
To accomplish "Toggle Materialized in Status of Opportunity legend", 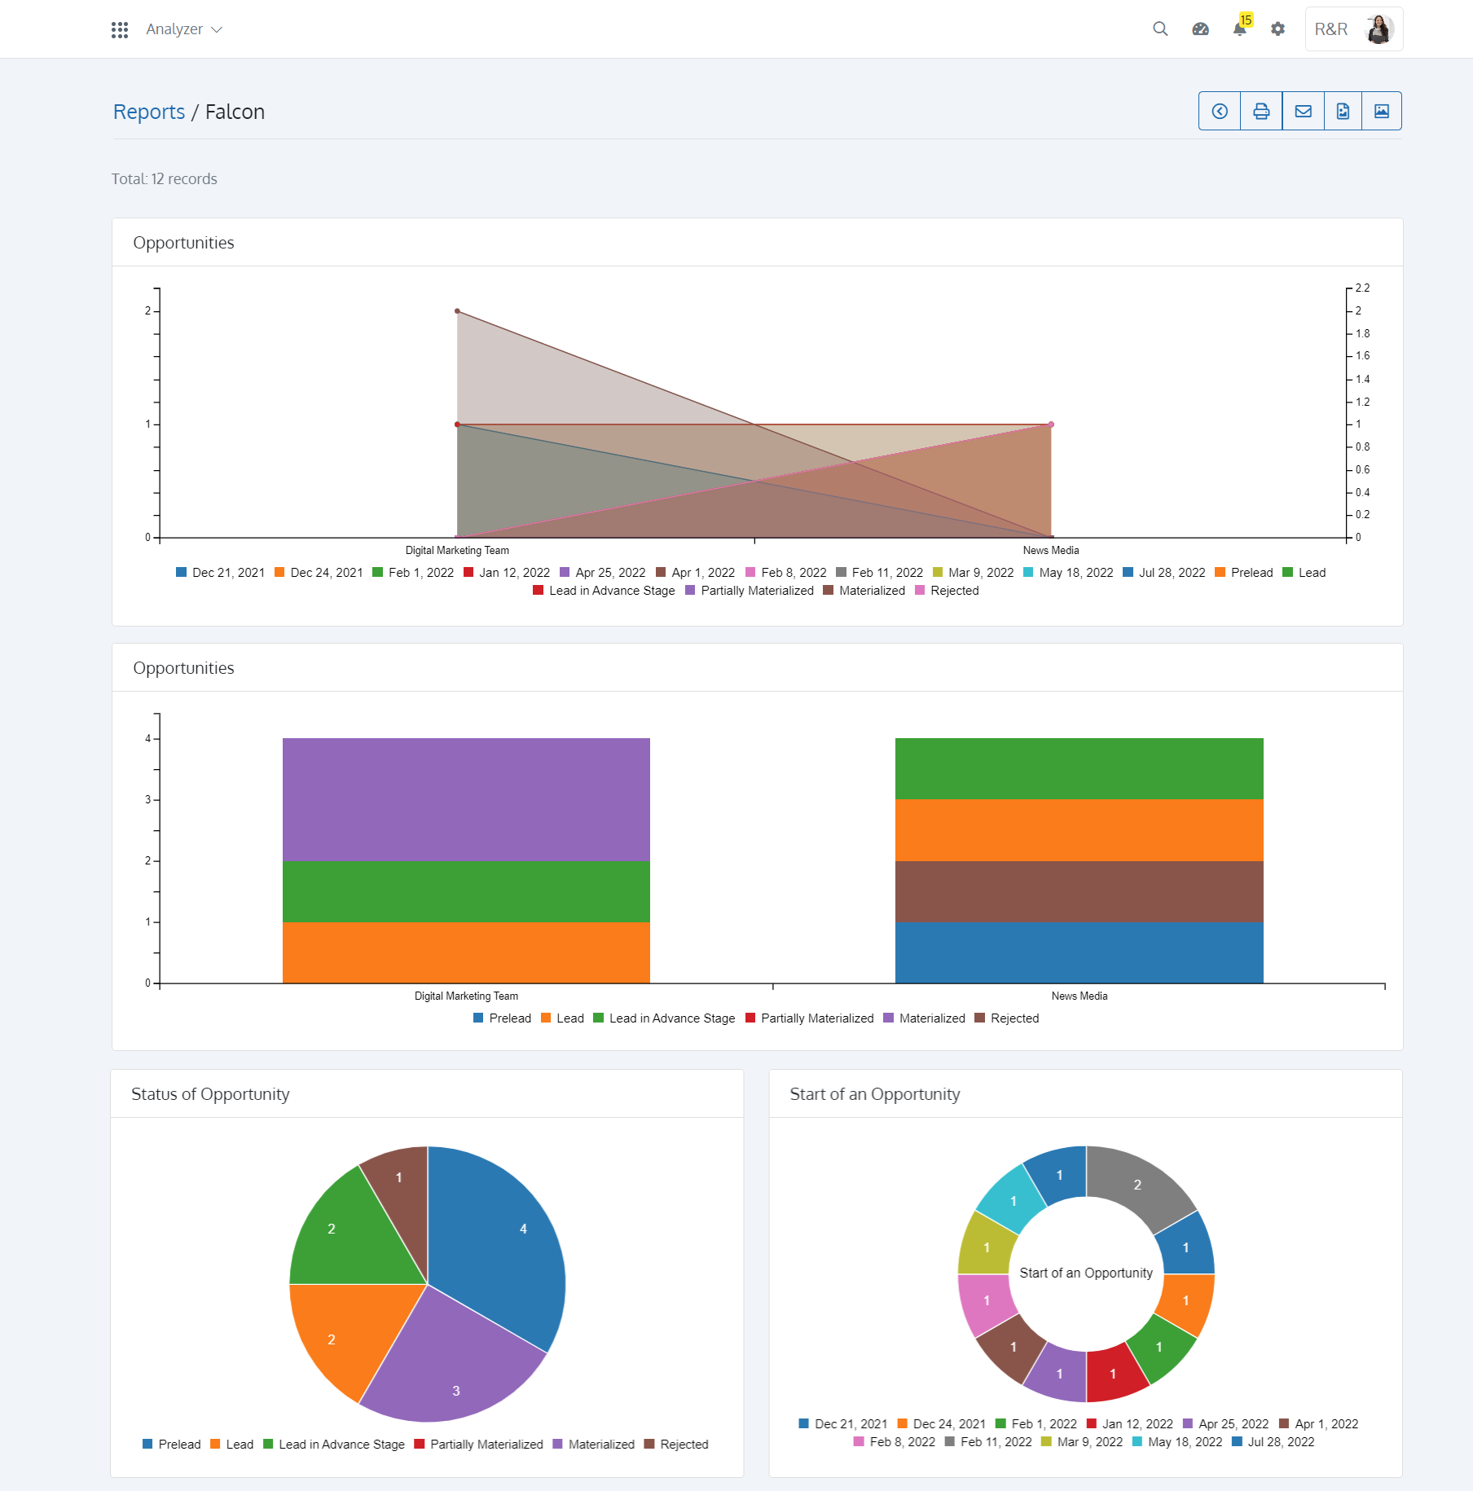I will coord(593,1445).
